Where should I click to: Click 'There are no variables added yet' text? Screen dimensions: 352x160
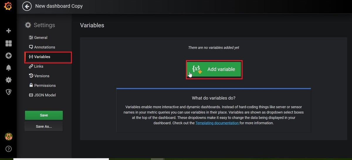point(214,48)
